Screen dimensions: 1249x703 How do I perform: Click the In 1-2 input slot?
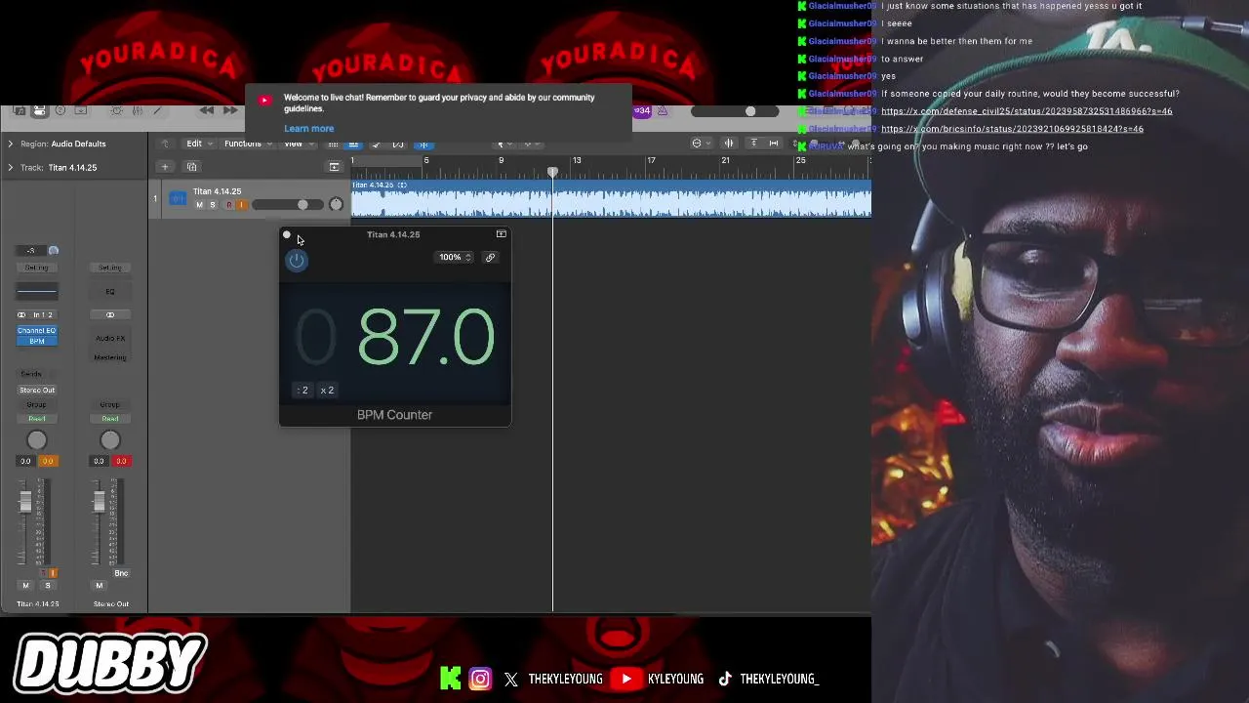[x=36, y=314]
